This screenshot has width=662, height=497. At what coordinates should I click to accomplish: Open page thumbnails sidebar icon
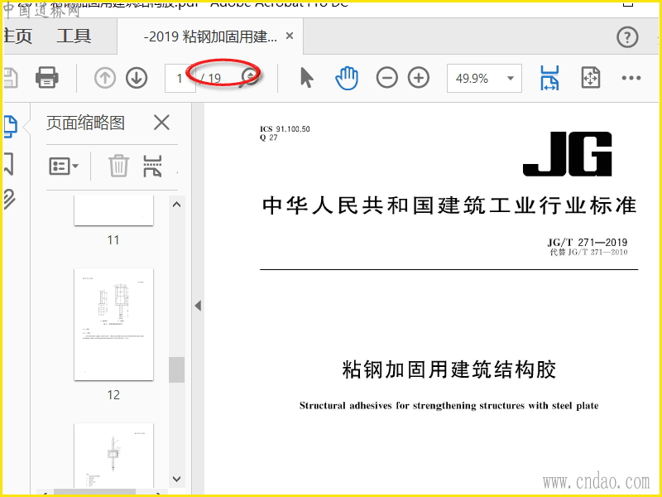[10, 127]
